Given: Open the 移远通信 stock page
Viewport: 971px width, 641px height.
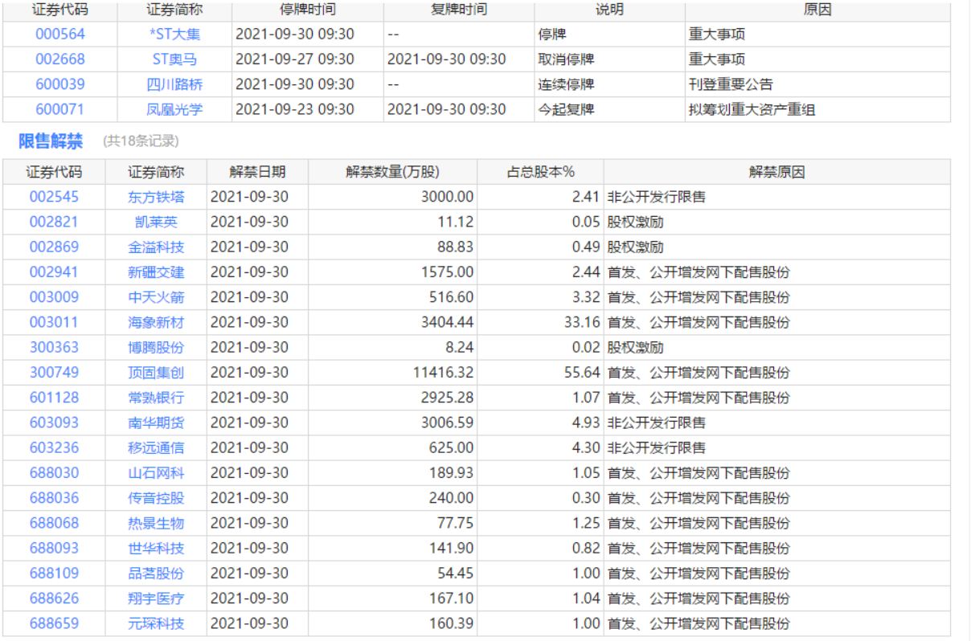Looking at the screenshot, I should point(156,447).
